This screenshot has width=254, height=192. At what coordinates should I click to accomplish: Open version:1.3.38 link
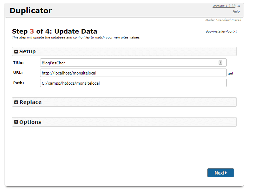pos(224,6)
